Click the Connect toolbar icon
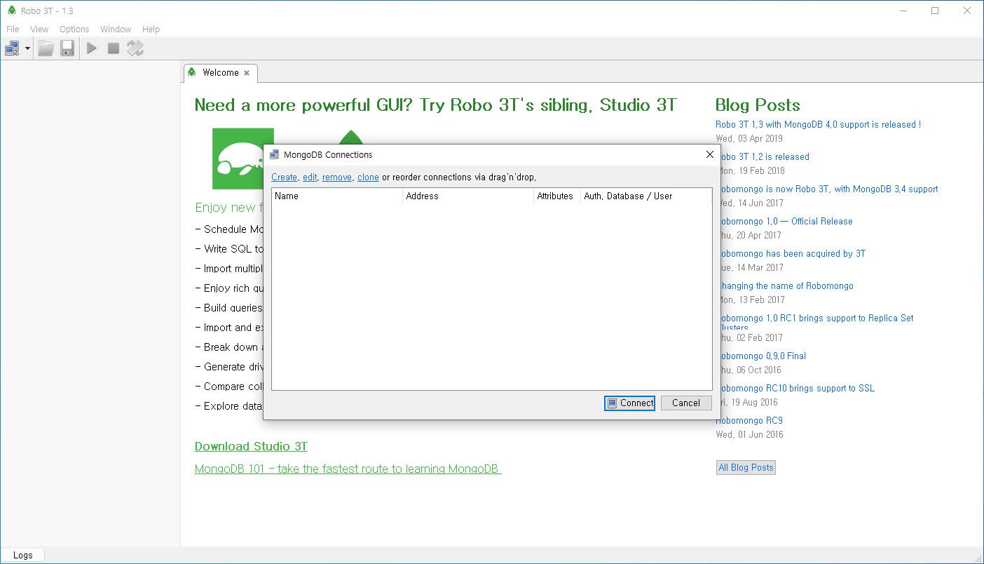The height and width of the screenshot is (564, 984). click(12, 48)
